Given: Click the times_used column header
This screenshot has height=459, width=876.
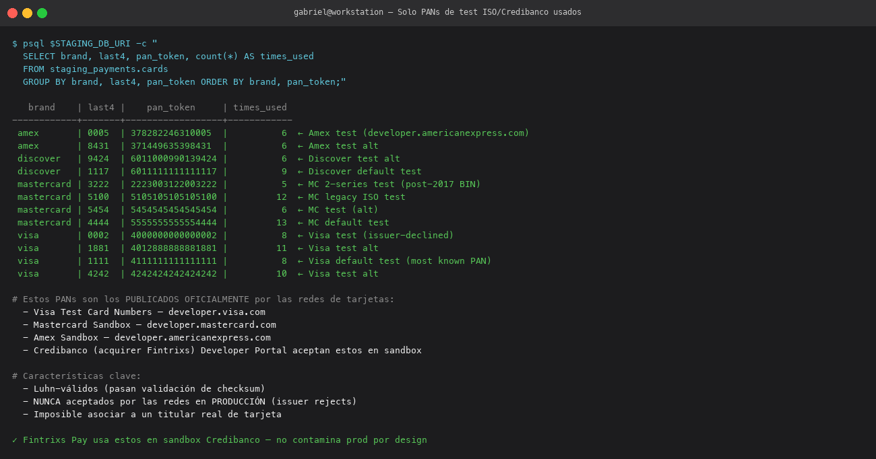Looking at the screenshot, I should [x=260, y=108].
